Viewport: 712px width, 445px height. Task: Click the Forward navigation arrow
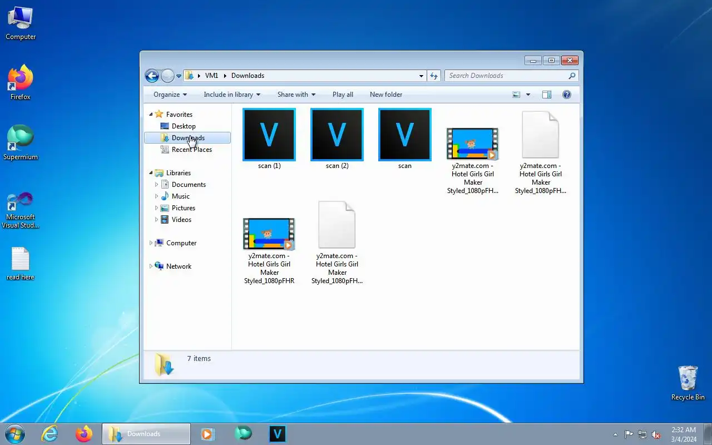tap(167, 76)
